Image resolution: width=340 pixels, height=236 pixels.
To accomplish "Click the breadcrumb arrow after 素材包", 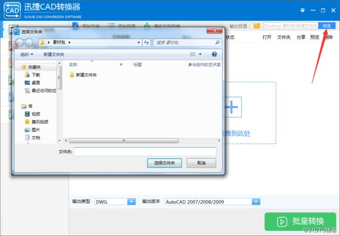I will coord(70,42).
